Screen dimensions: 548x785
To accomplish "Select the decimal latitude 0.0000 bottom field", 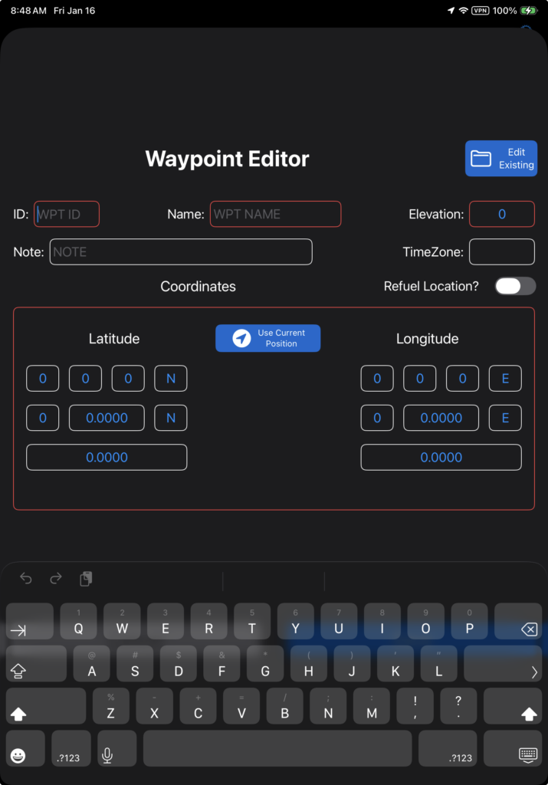I will [x=107, y=458].
